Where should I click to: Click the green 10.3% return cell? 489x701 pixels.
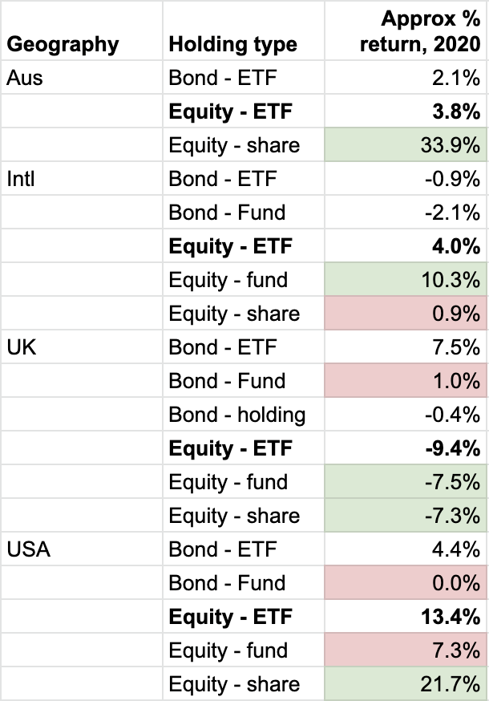tap(405, 280)
